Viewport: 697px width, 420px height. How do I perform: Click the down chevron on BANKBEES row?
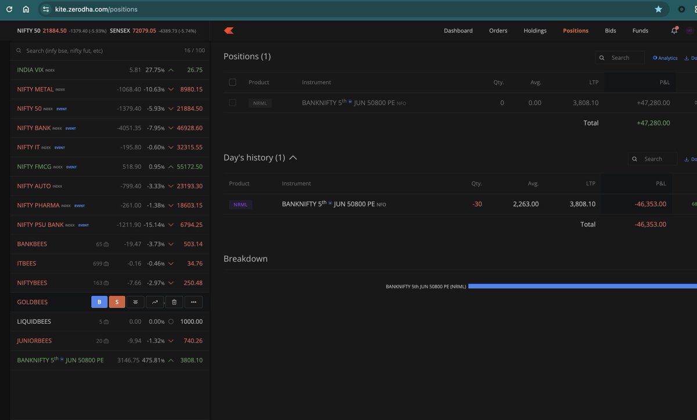171,244
